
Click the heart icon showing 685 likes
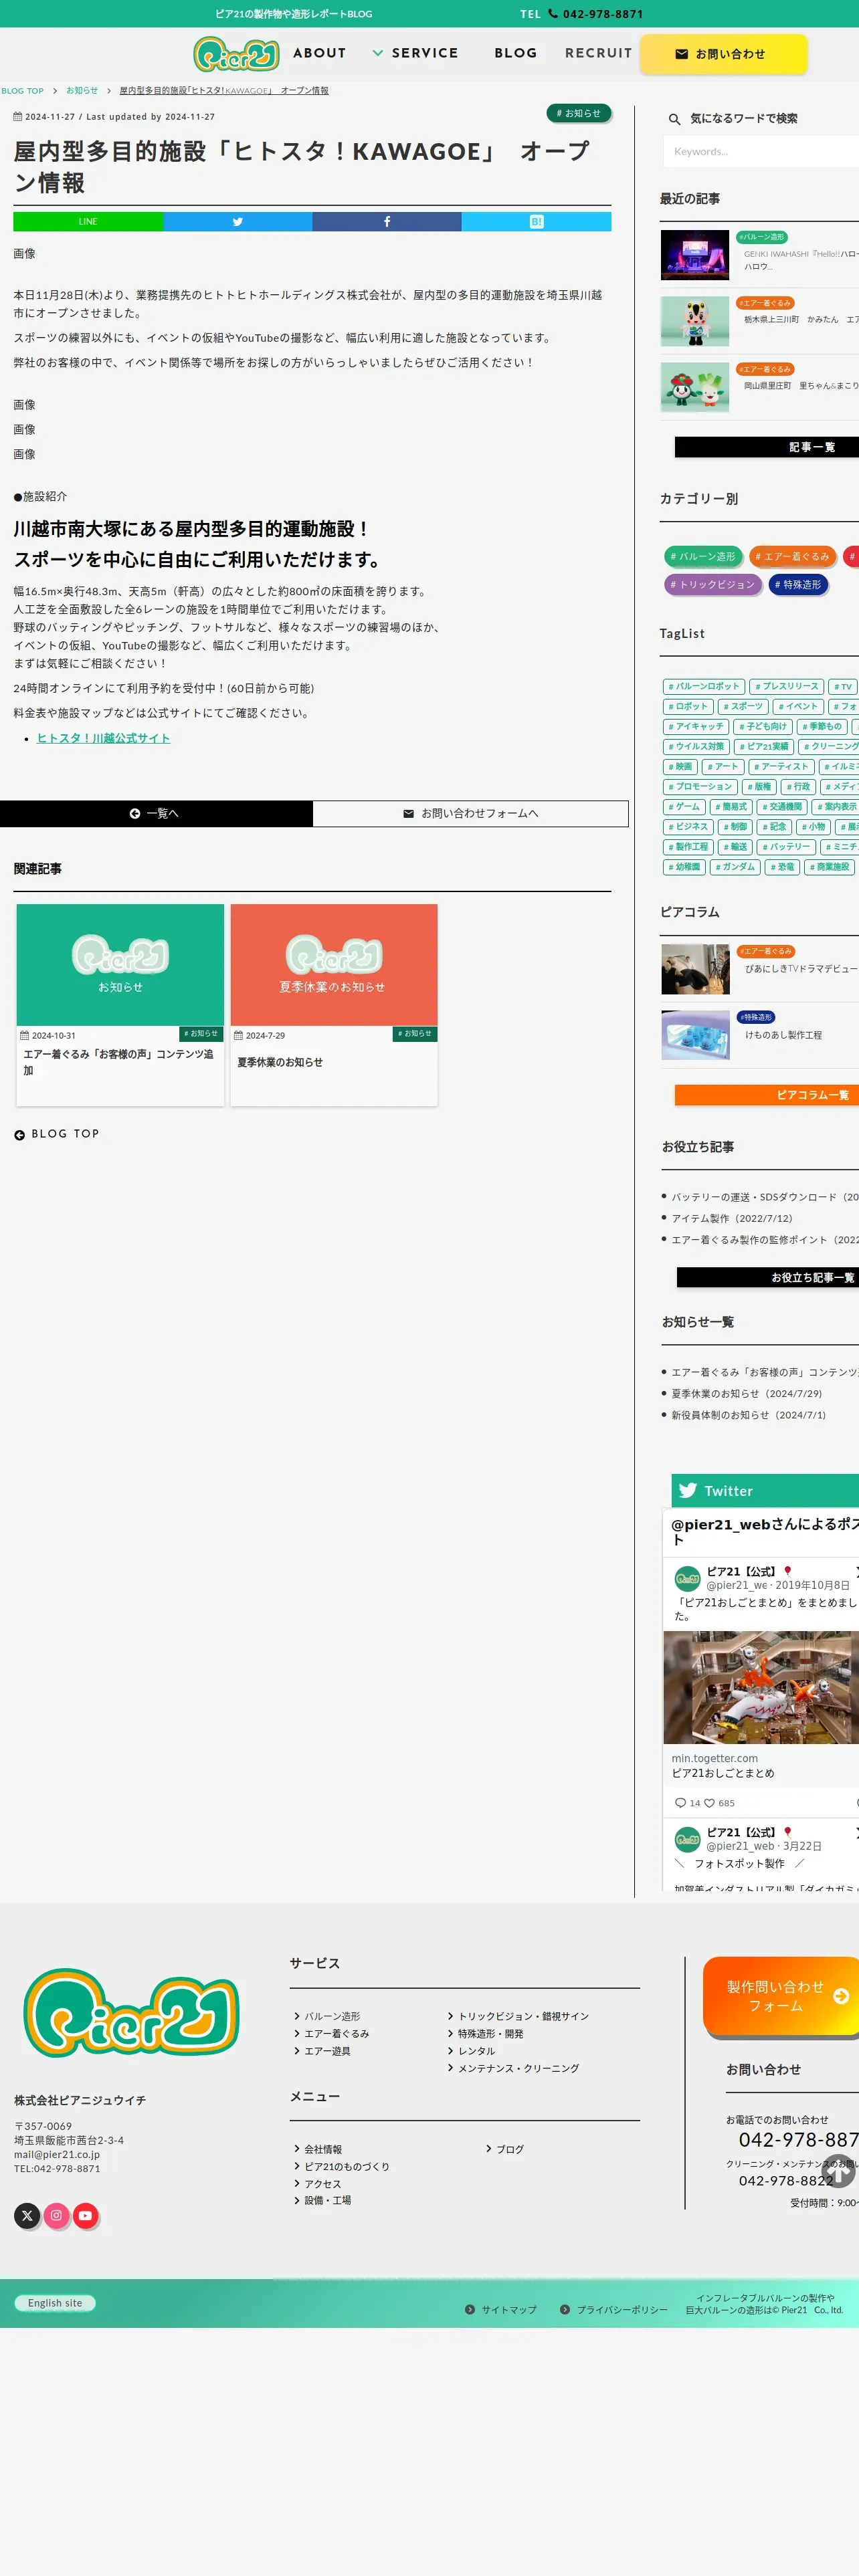pos(709,1803)
